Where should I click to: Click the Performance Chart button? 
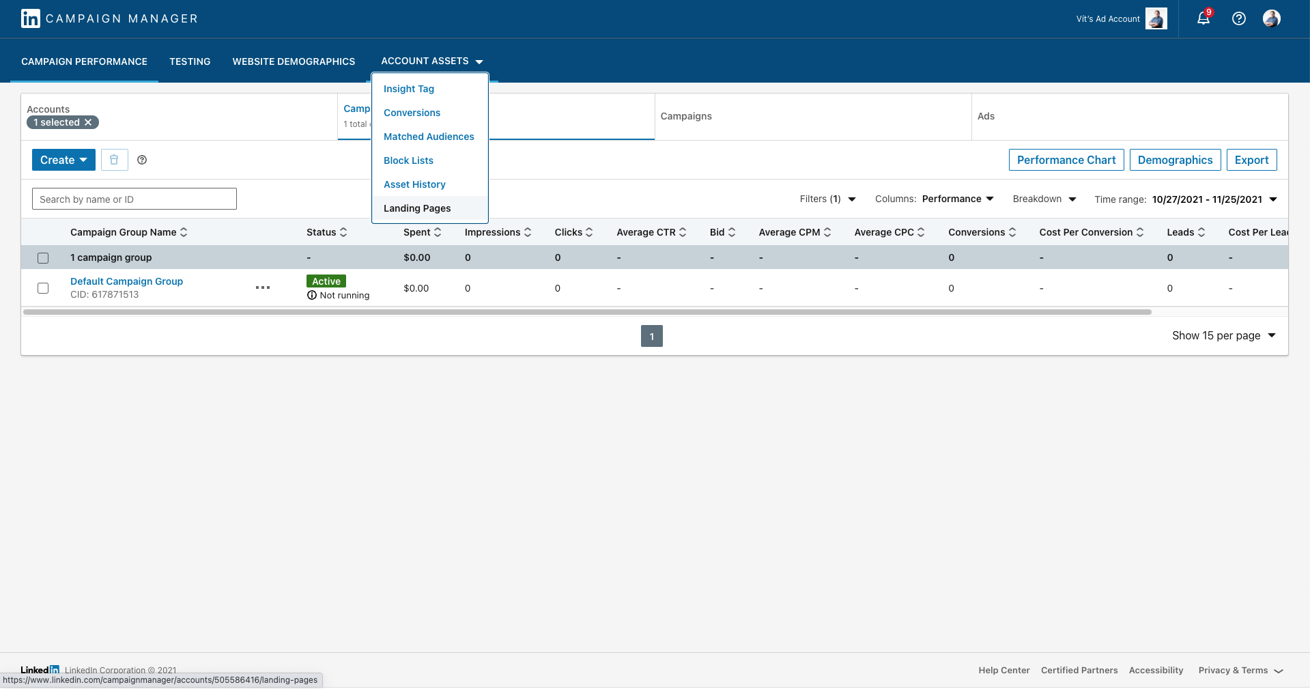click(x=1066, y=160)
